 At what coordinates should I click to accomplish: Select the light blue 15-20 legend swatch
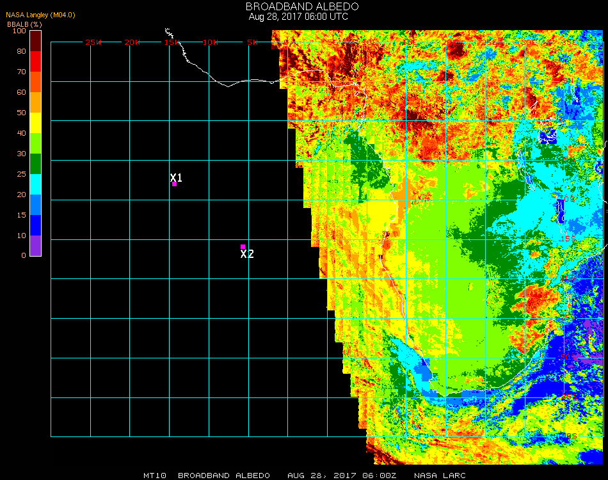click(35, 205)
